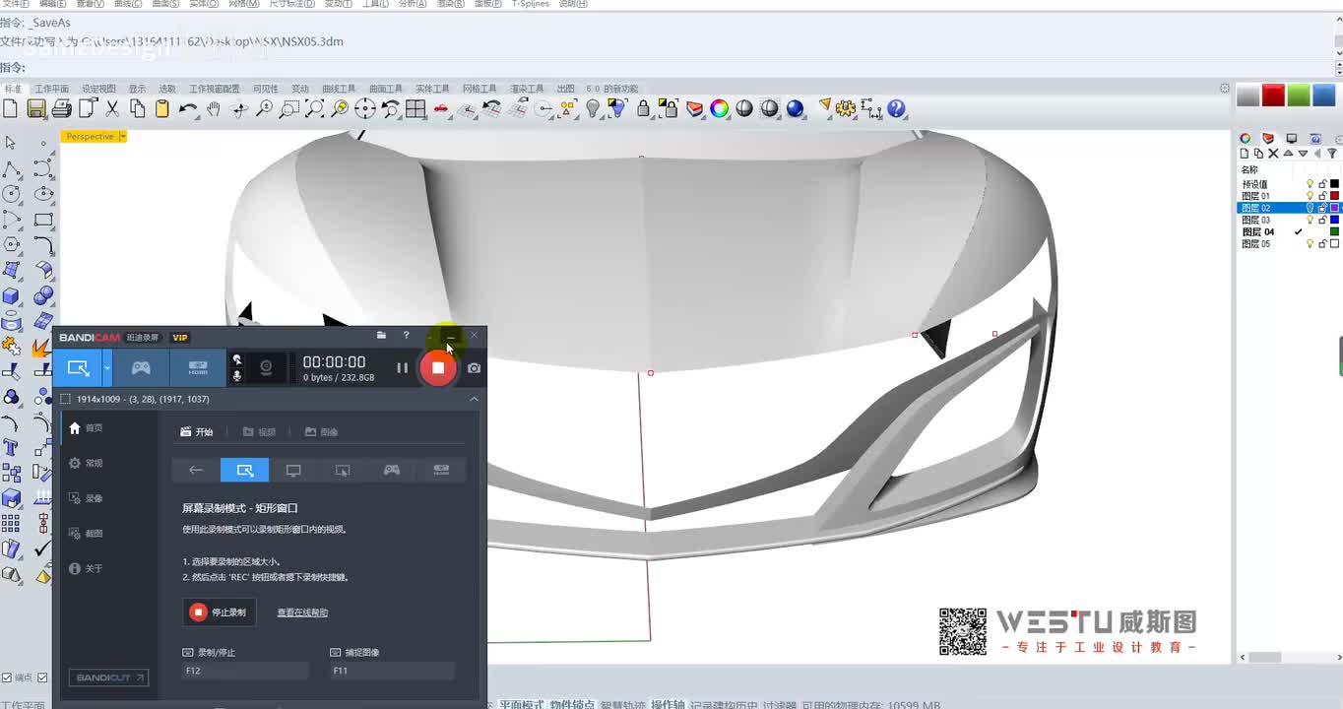
Task: Toggle visibility bulb of 图层 01
Action: tap(1310, 196)
